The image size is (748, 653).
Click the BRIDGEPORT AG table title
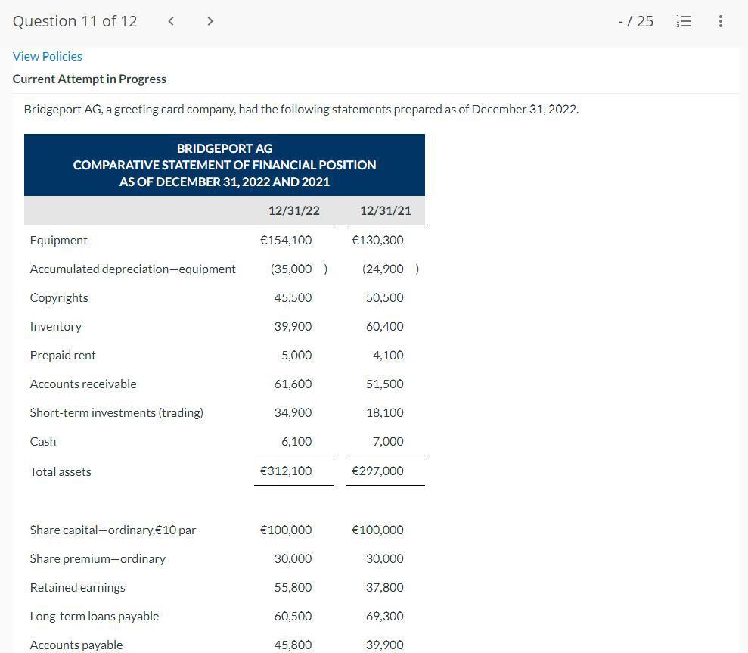(225, 148)
